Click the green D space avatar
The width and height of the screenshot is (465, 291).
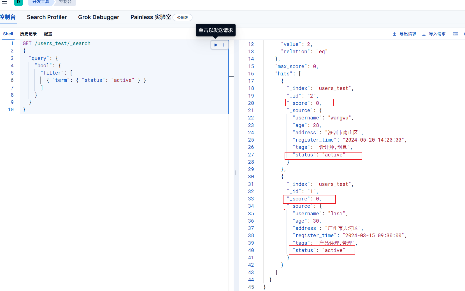click(x=18, y=2)
